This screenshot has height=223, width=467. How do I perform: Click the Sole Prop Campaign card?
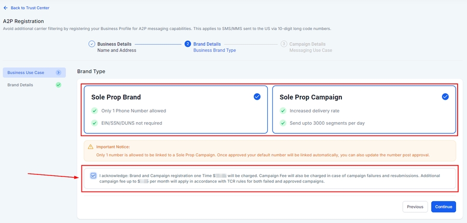pyautogui.click(x=363, y=110)
